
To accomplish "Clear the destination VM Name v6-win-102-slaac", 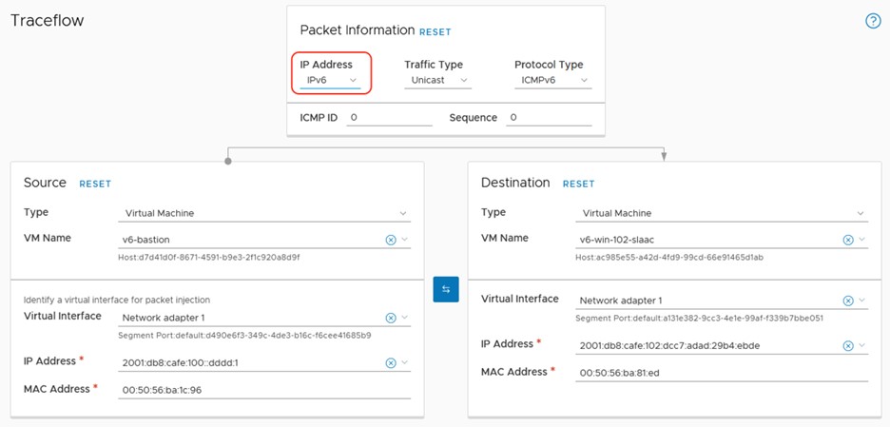I will pos(847,240).
